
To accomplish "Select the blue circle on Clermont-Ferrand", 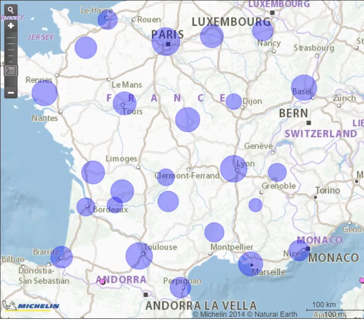I will pyautogui.click(x=166, y=177).
